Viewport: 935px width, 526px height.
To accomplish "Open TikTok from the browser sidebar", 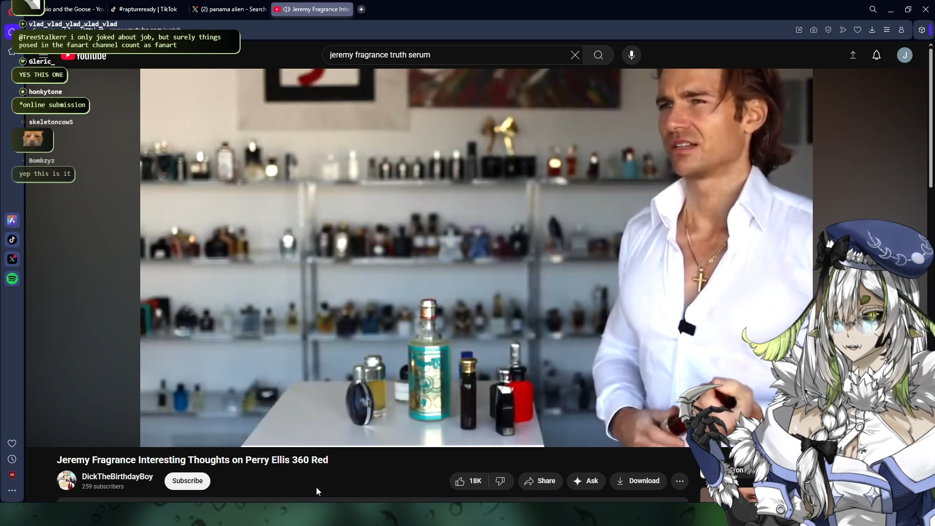I will (x=12, y=240).
